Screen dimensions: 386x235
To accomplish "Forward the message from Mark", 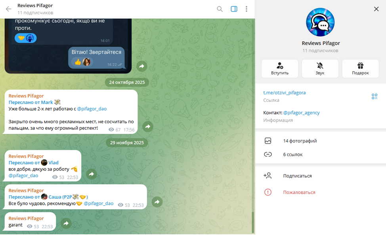I will pyautogui.click(x=148, y=126).
